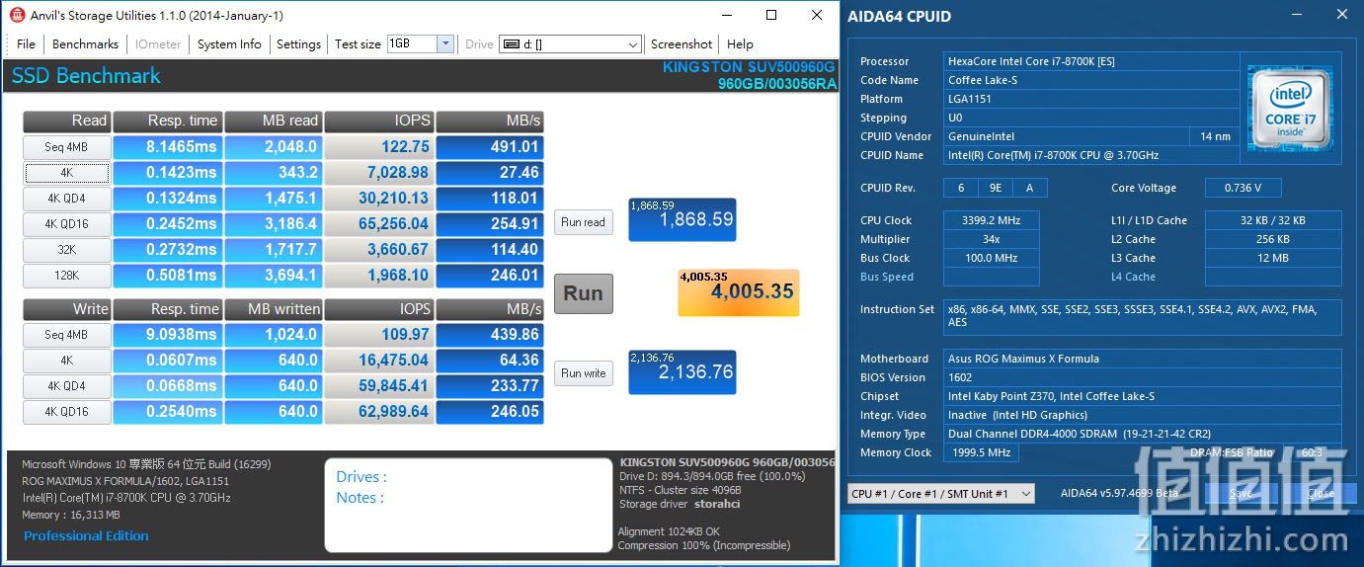This screenshot has height=567, width=1364.
Task: Click the Read 4K QD4 test button
Action: 66,199
